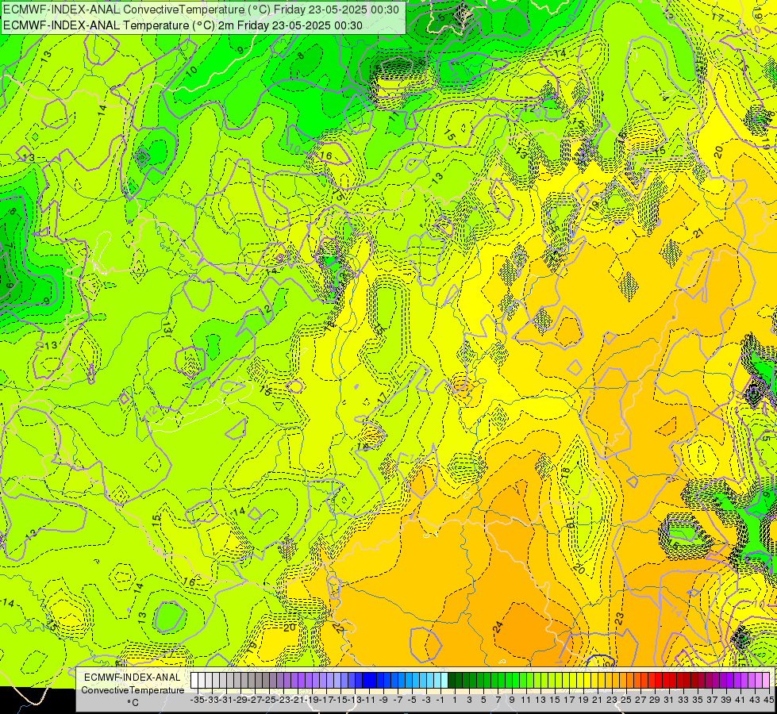Pick the orange legend swatch above 25
The image size is (777, 714).
(x=623, y=680)
